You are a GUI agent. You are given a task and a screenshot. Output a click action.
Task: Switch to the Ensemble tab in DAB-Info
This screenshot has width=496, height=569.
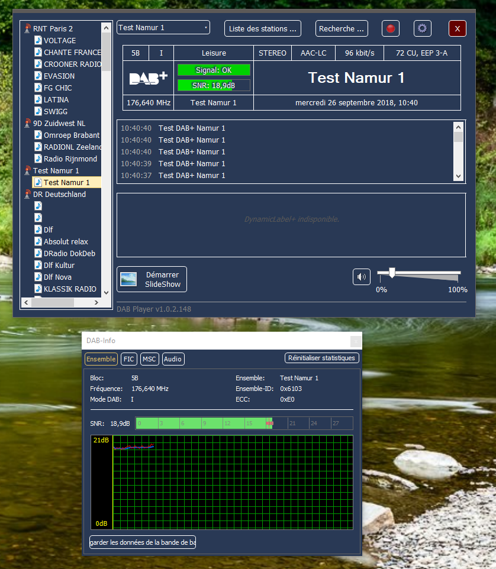click(101, 359)
